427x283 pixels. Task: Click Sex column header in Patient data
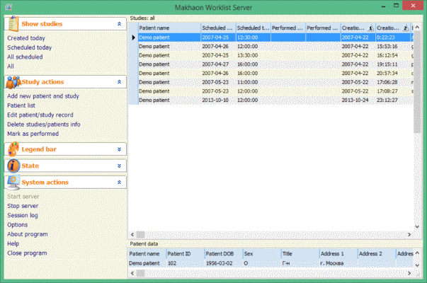(262, 253)
